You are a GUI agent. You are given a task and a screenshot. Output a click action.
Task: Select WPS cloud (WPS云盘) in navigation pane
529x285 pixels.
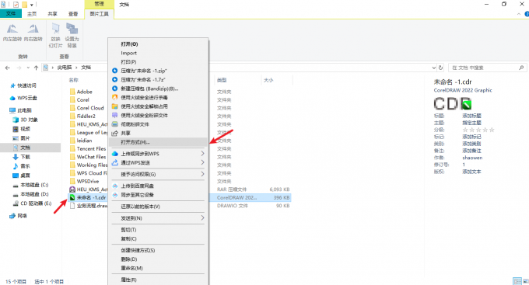27,98
